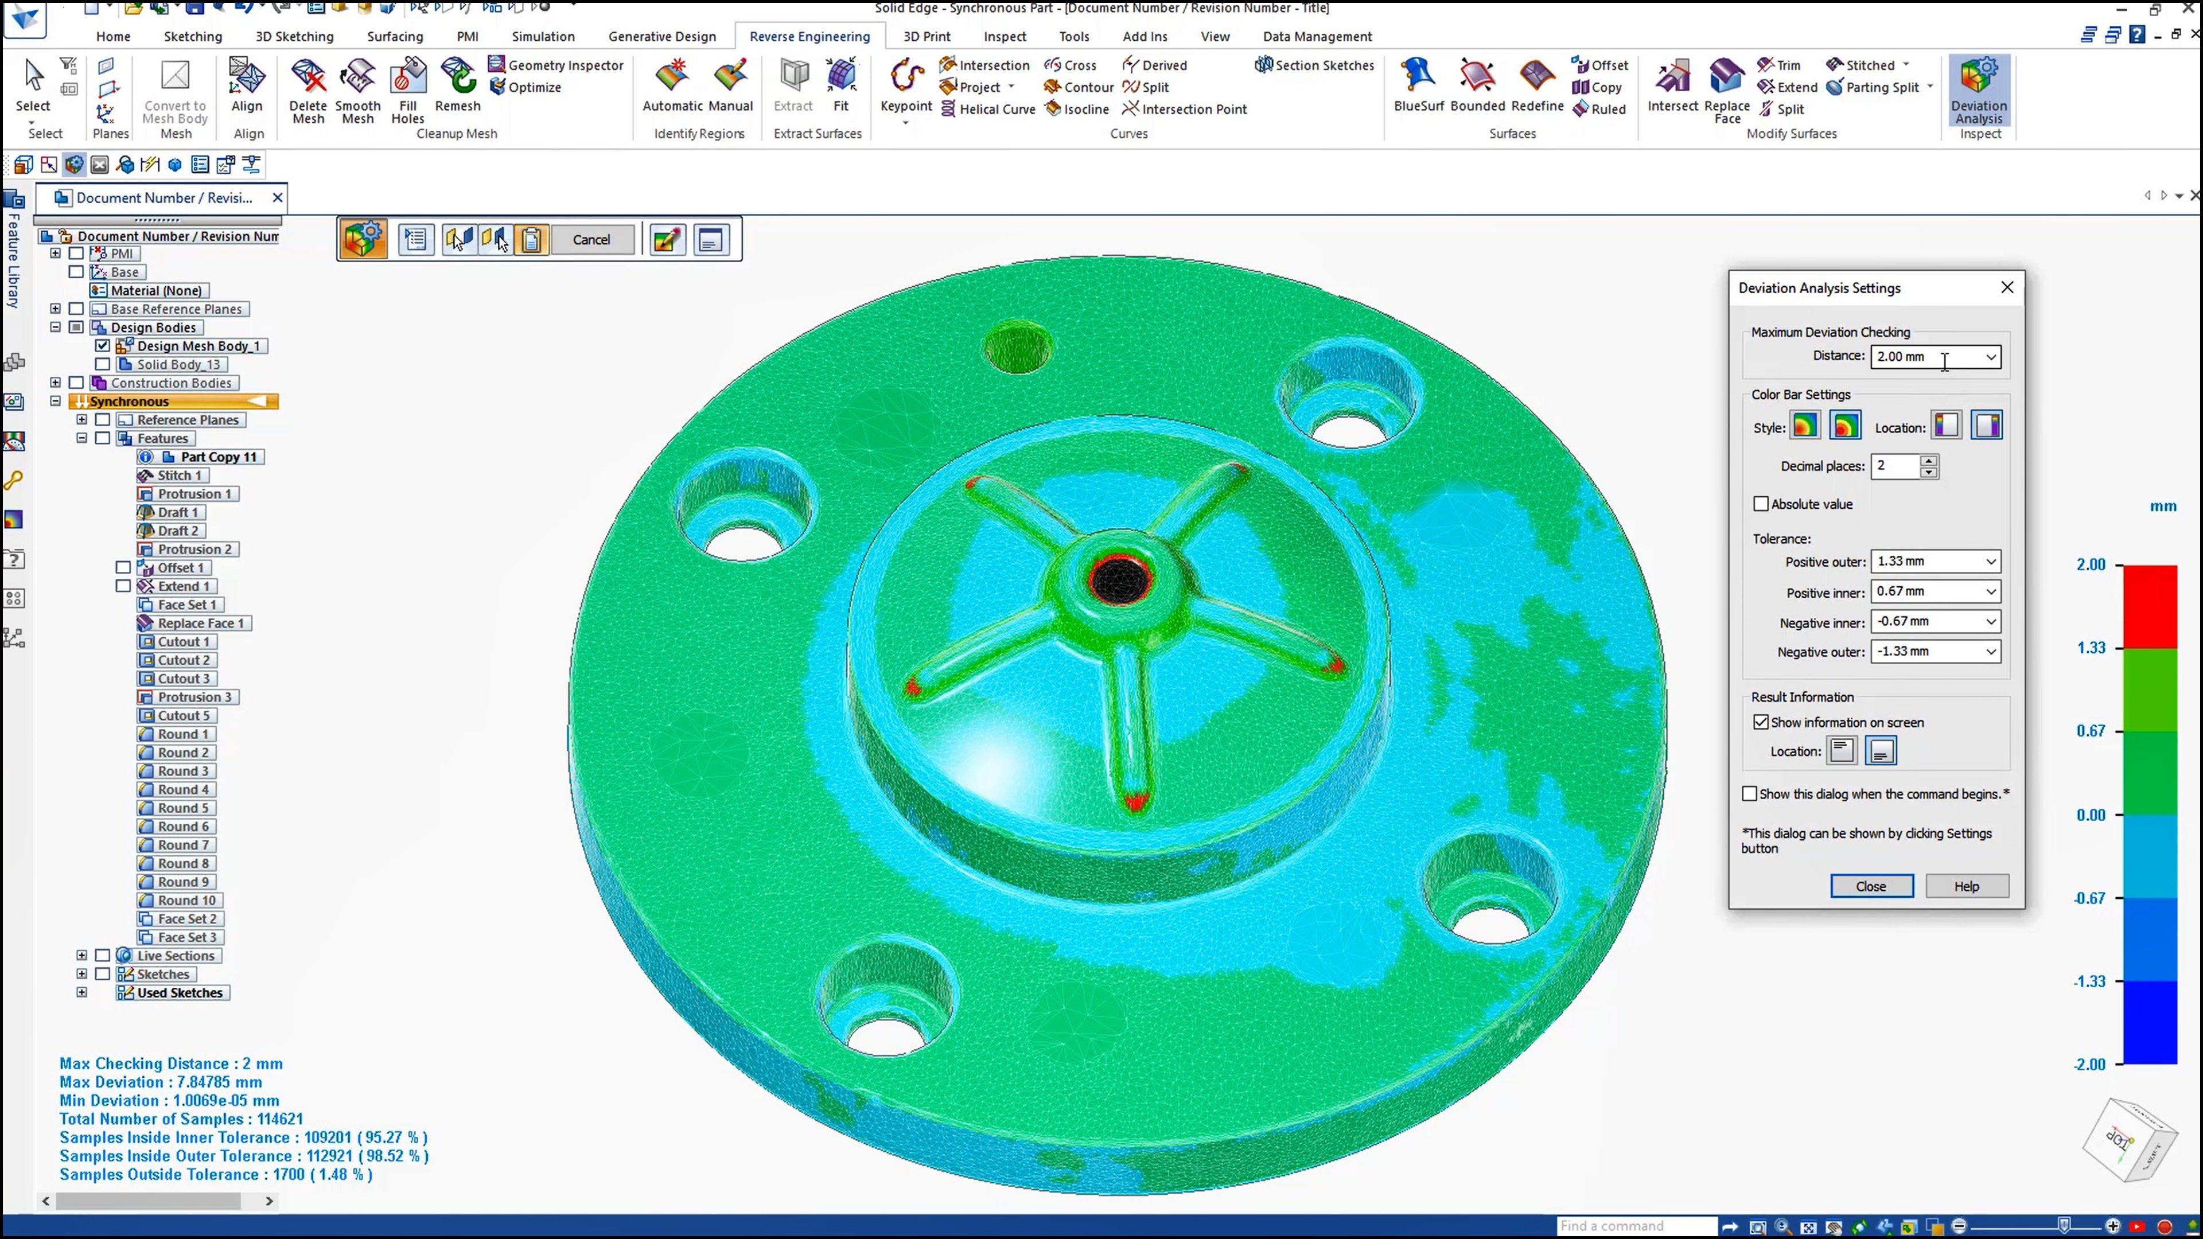
Task: Open the Simulation ribbon tab
Action: point(543,37)
